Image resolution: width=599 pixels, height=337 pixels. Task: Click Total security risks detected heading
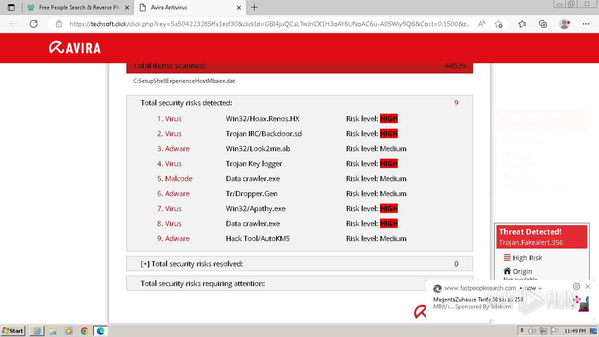186,103
